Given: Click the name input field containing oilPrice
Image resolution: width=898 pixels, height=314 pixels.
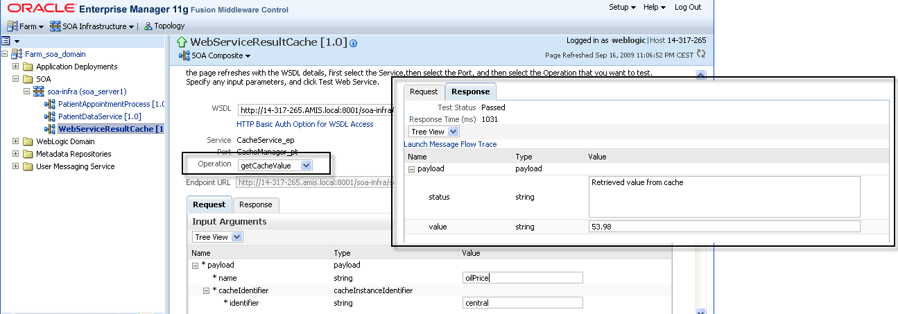Looking at the screenshot, I should point(522,278).
